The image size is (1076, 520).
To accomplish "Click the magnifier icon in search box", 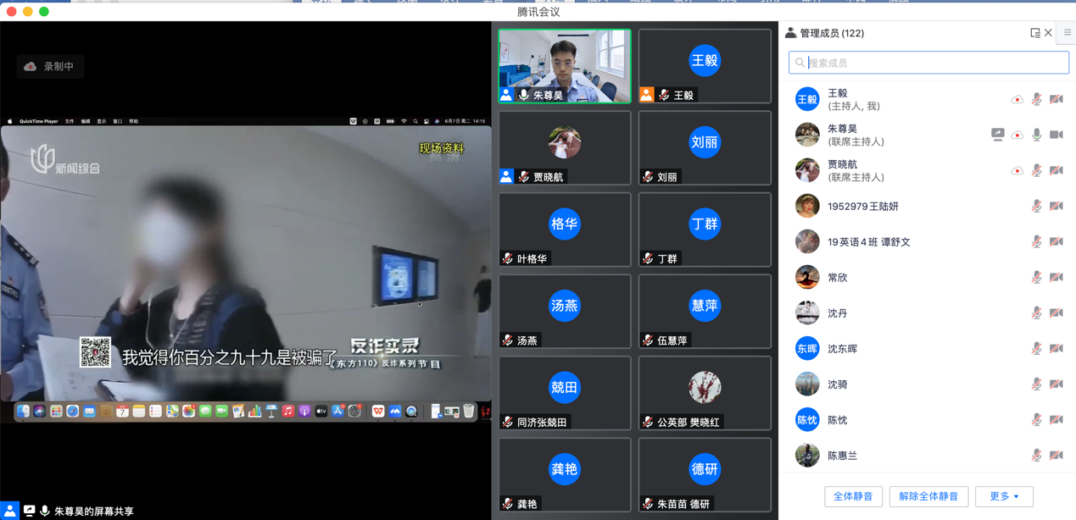I will point(800,63).
